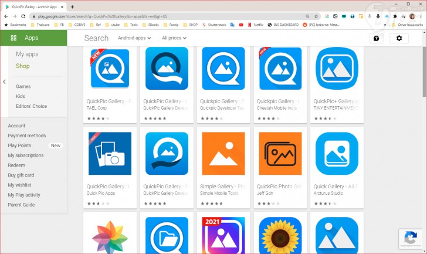The width and height of the screenshot is (427, 254).
Task: Click the zoom magnifier icon in address bar
Action: (307, 16)
